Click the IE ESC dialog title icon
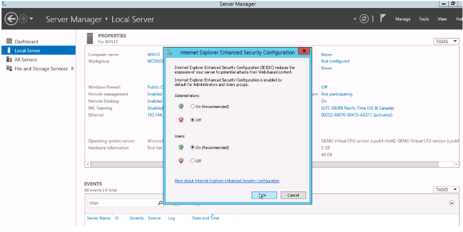Viewport: 463px width, 232px height. coord(169,52)
